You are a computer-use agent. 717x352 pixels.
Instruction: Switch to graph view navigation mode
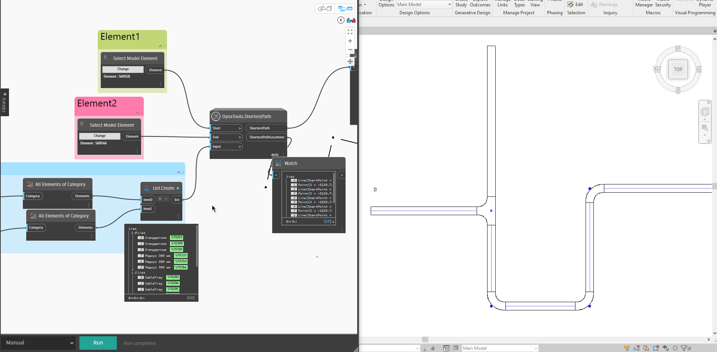point(345,8)
